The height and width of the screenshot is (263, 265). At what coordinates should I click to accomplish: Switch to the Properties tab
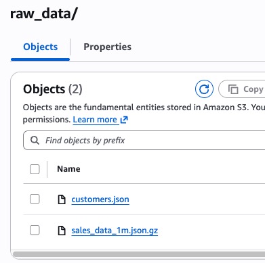107,47
